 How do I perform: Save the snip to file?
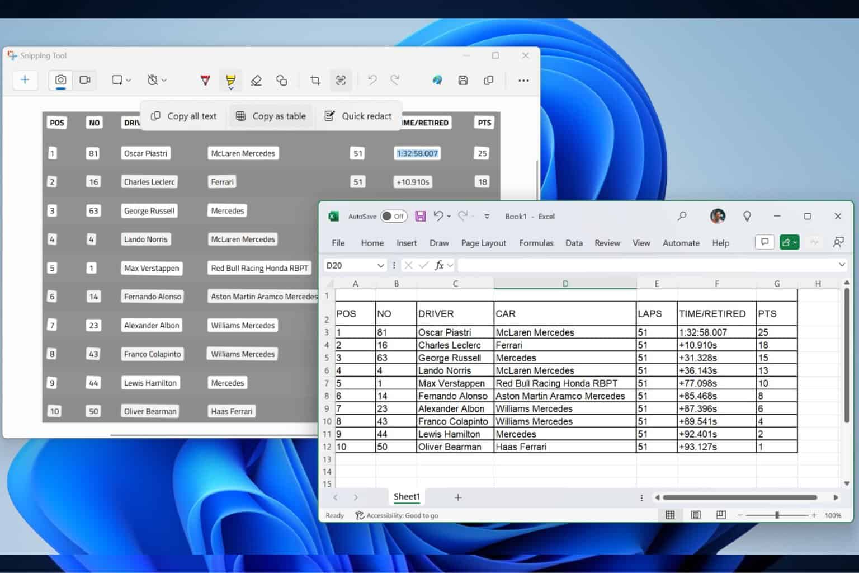[x=463, y=81]
